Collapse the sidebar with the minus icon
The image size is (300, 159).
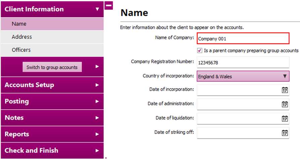point(109,6)
